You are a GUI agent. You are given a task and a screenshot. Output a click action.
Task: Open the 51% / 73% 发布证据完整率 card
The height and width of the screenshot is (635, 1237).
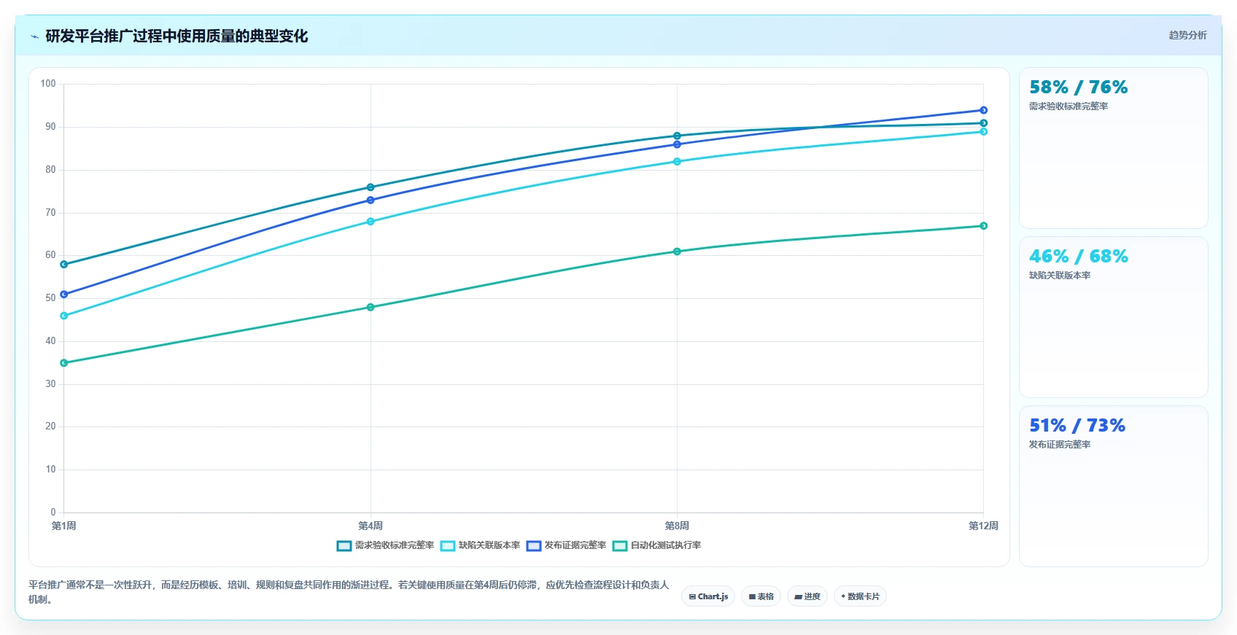(1113, 486)
